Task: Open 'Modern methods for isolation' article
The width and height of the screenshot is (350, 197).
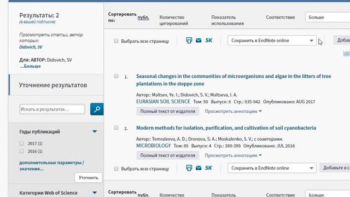Action: pyautogui.click(x=226, y=128)
